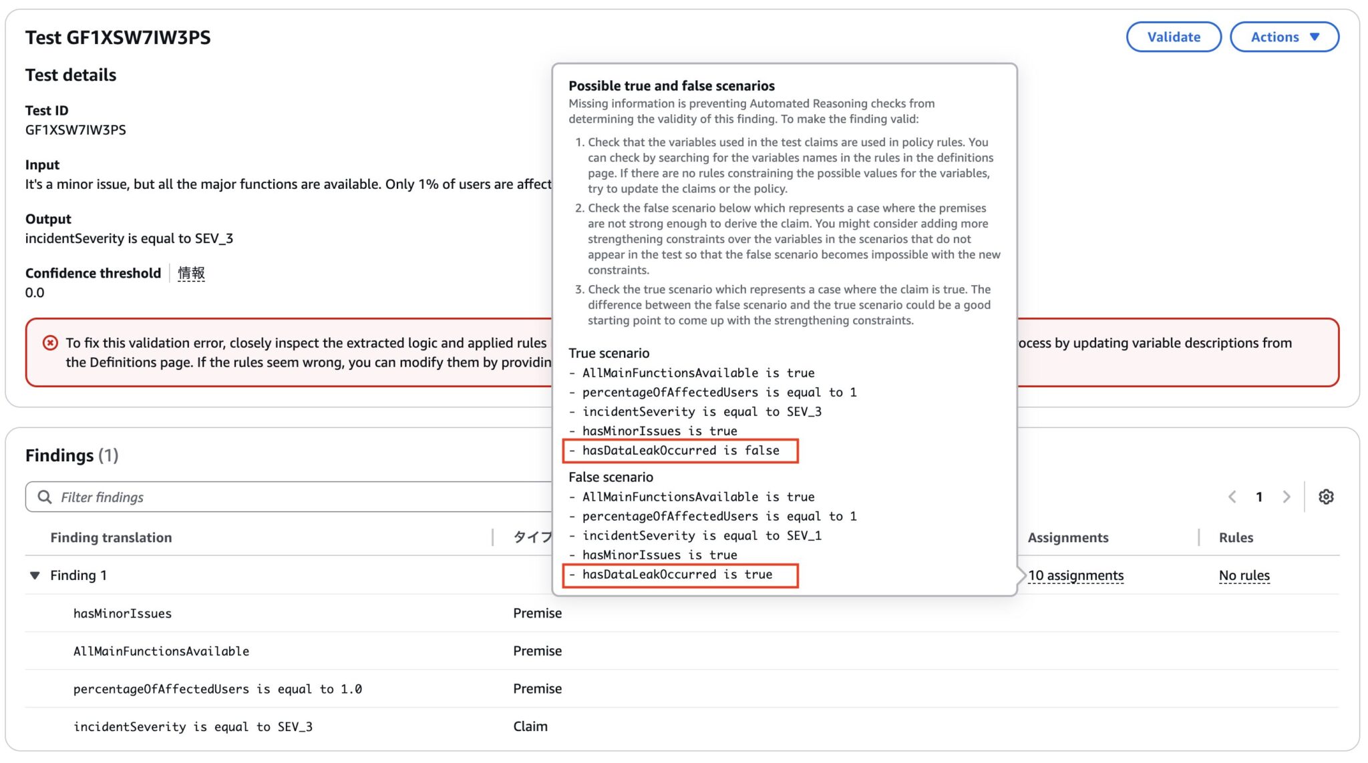
Task: Click the red error icon in the validation banner
Action: click(x=50, y=342)
